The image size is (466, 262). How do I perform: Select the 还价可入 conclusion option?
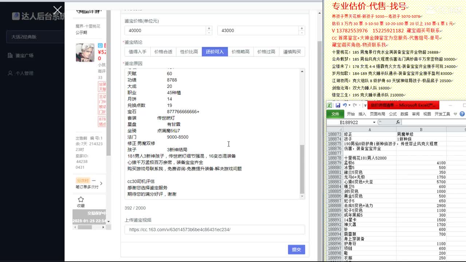[x=215, y=52]
